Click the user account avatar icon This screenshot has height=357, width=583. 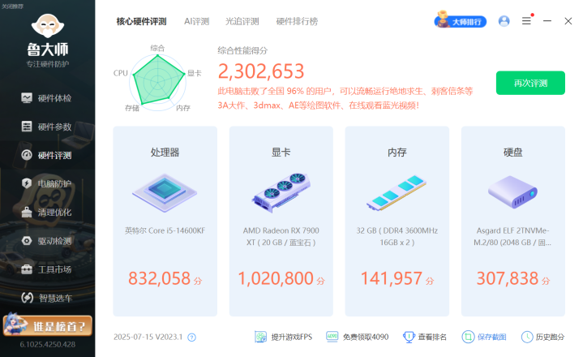click(x=504, y=21)
